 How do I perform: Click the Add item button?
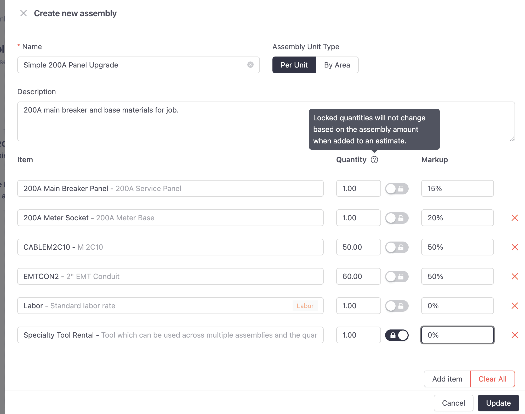(x=447, y=379)
